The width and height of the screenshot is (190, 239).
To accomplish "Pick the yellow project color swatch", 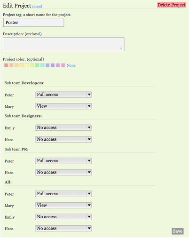I will click(27, 65).
